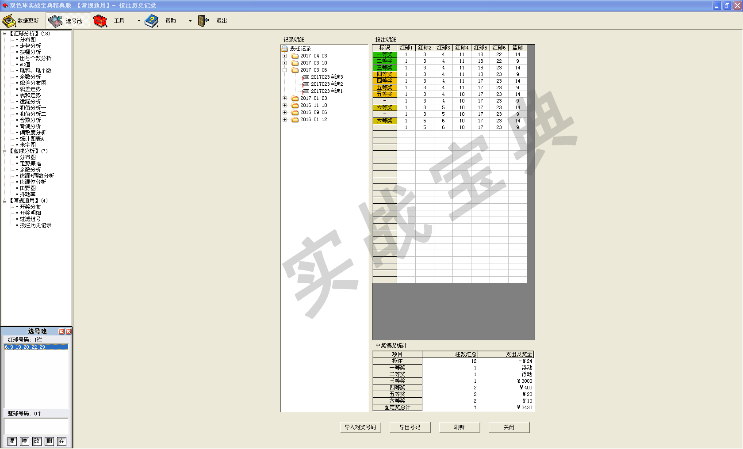Click 导出号码 button

410,427
